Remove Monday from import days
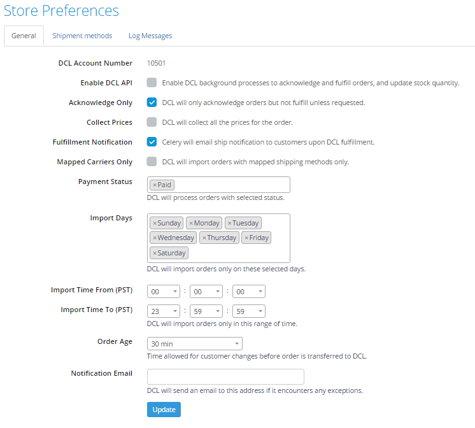The width and height of the screenshot is (475, 428). pyautogui.click(x=191, y=223)
